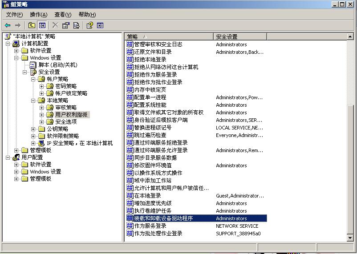This screenshot has width=357, height=254.
Task: Open the 操作(A) menu
Action: point(38,15)
